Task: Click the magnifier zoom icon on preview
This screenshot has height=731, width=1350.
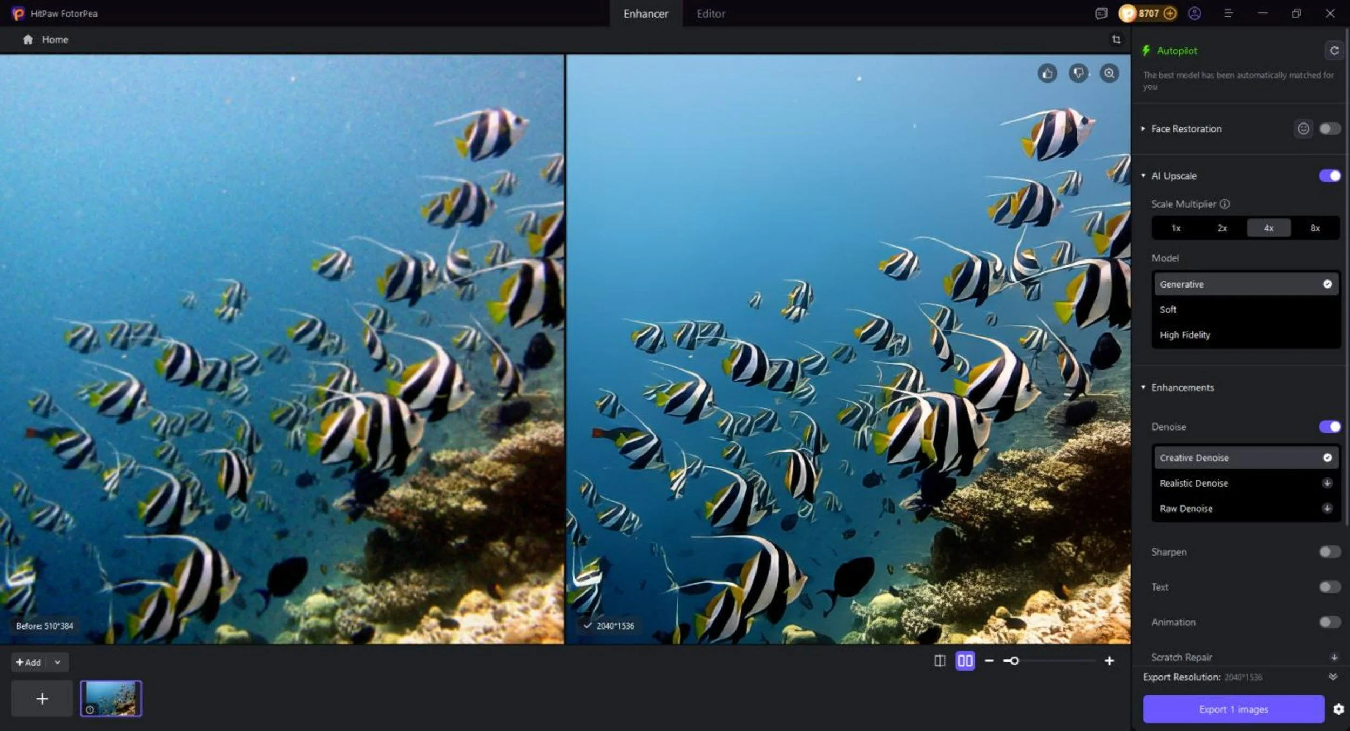Action: tap(1109, 73)
